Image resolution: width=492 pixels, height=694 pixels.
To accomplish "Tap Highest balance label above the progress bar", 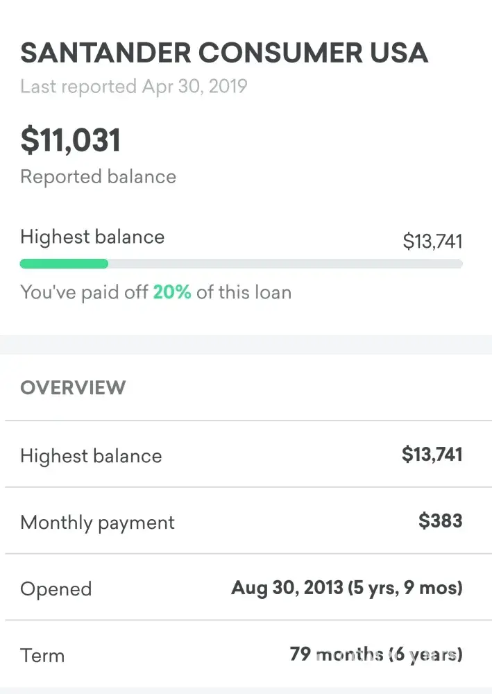I will tap(92, 237).
